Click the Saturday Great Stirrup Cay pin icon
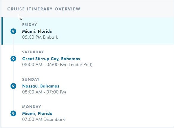The image size is (174, 128). click(x=13, y=59)
